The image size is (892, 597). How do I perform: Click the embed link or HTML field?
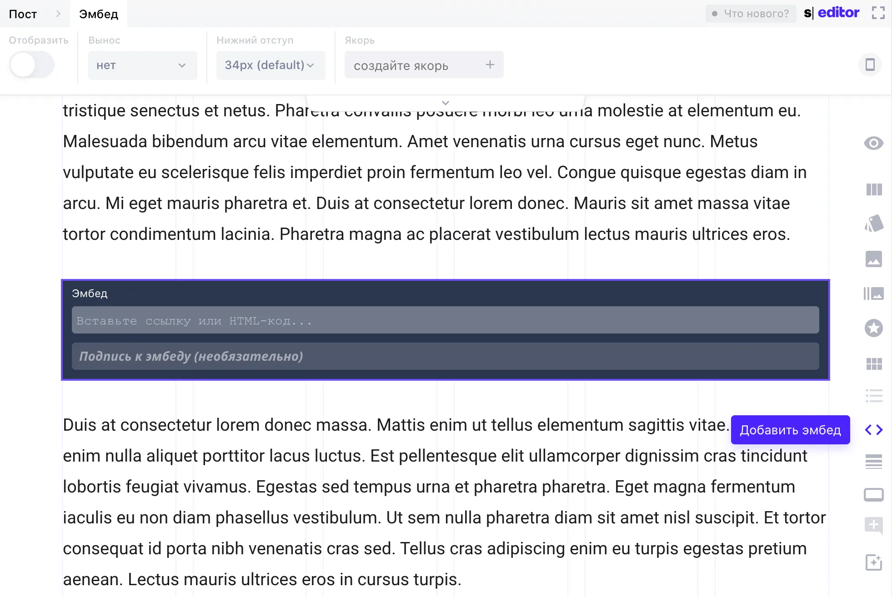445,320
